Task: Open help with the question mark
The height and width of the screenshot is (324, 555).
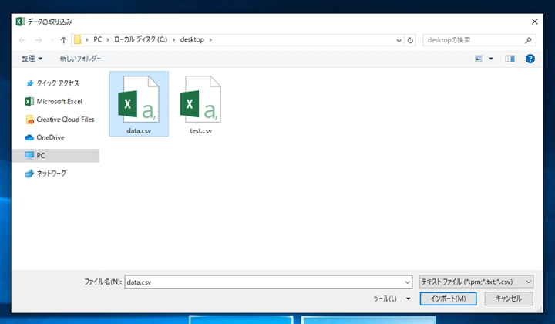Action: (x=530, y=59)
